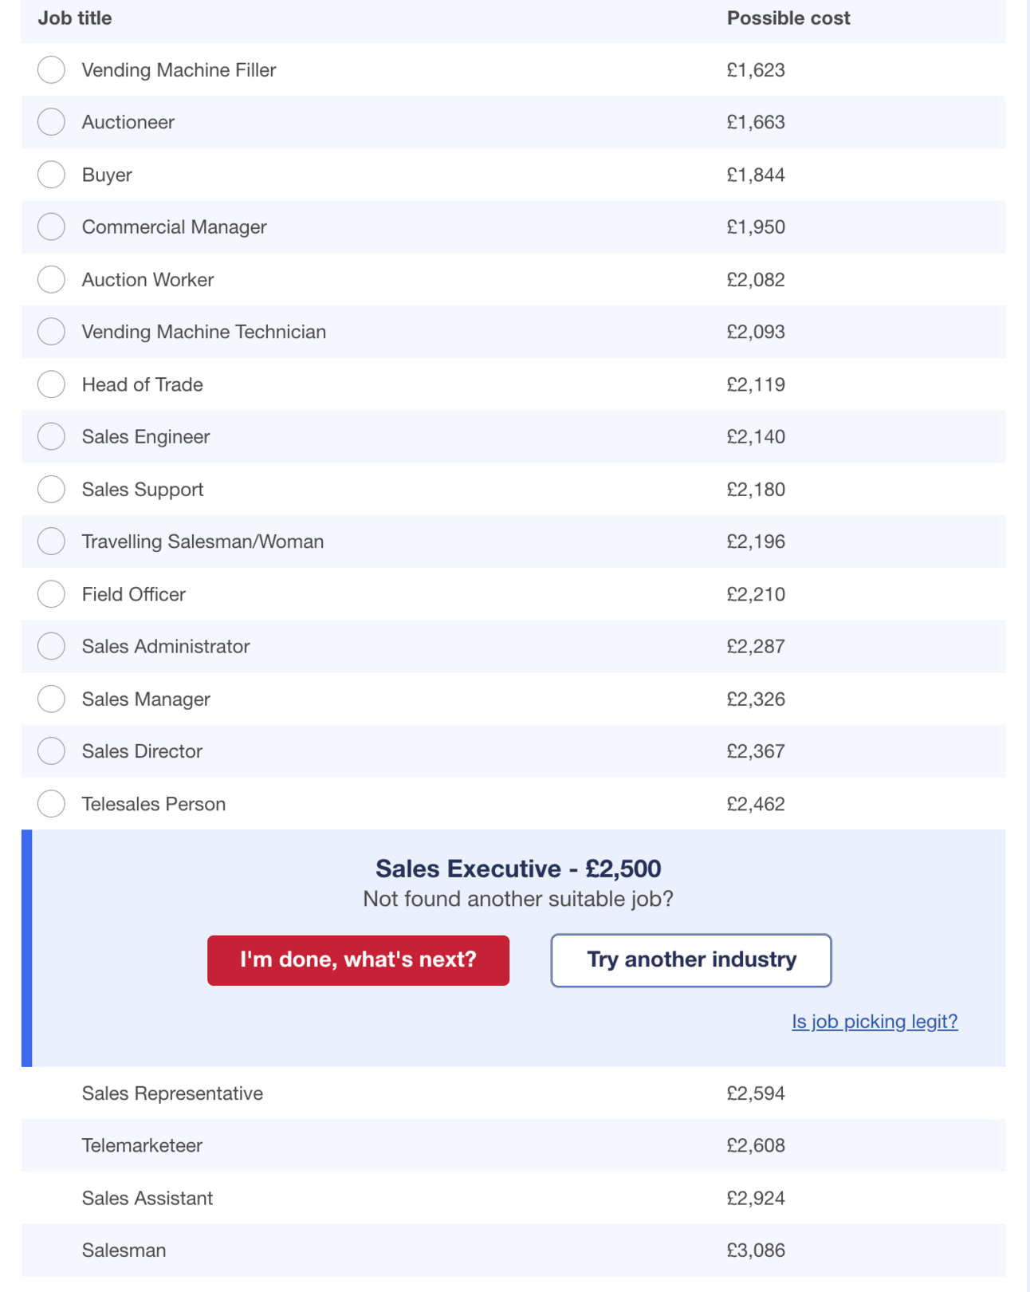The image size is (1030, 1292).
Task: Select the Auctioneer radio button
Action: tap(51, 122)
